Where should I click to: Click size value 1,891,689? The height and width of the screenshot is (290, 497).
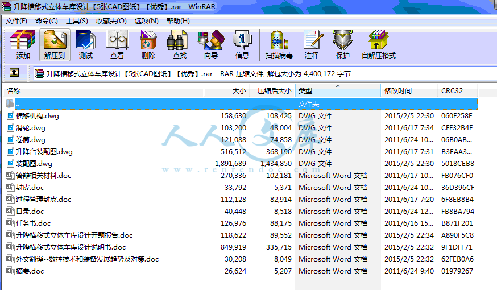click(x=230, y=164)
